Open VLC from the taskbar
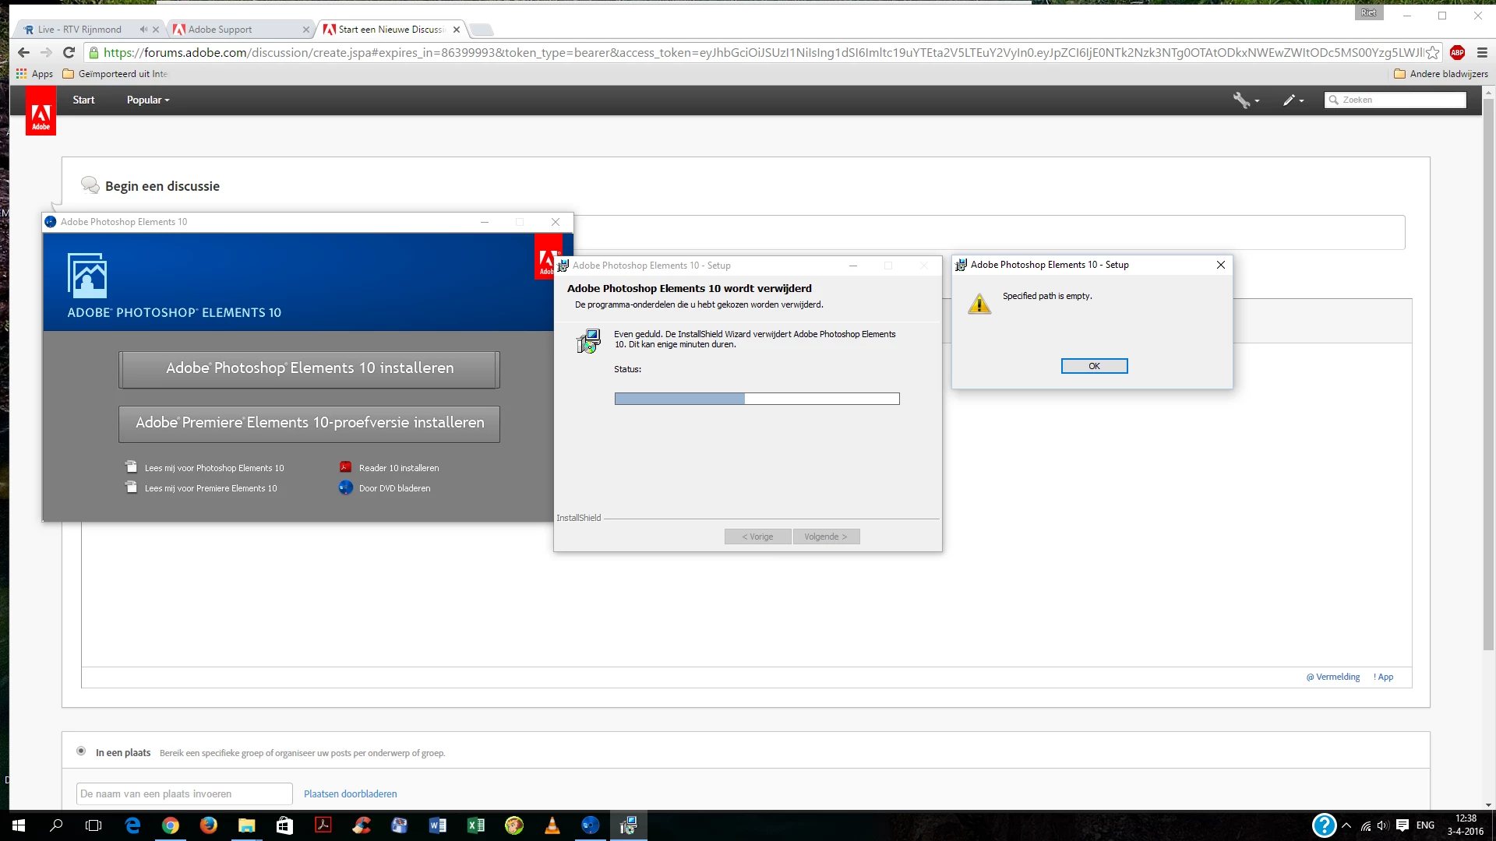This screenshot has height=841, width=1496. point(552,825)
